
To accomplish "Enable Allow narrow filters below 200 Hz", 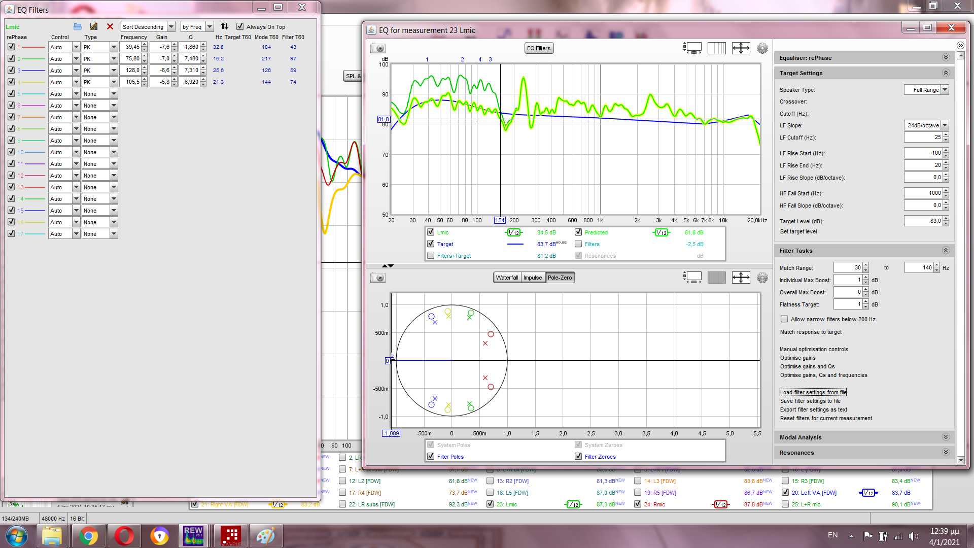I will 784,319.
